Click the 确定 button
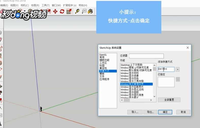This screenshot has width=200, height=128. pyautogui.click(x=165, y=112)
